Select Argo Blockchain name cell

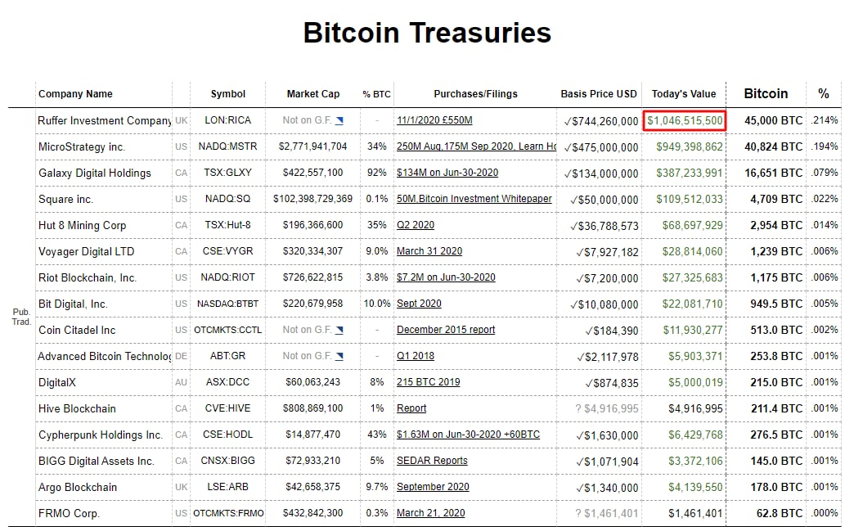click(x=104, y=487)
